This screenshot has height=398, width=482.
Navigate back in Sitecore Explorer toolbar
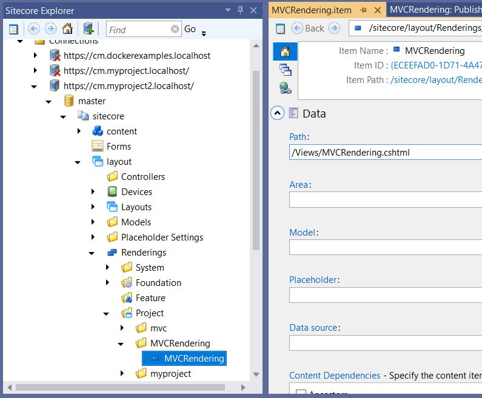point(34,29)
